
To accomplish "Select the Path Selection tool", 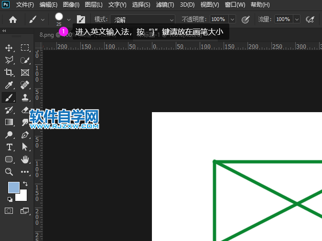I will point(25,147).
